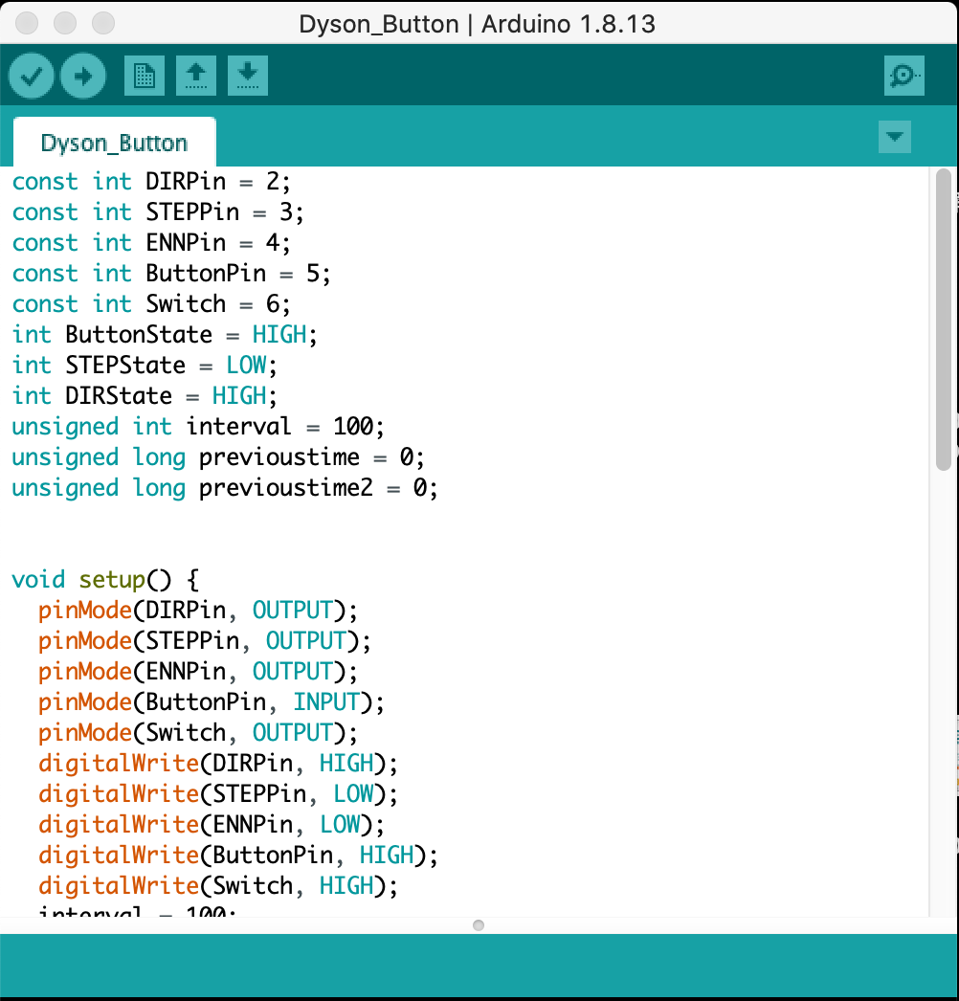Close the Arduino window with red button
The image size is (959, 1001).
(x=26, y=24)
